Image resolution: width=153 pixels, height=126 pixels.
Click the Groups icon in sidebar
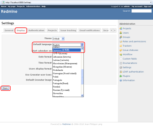tap(121, 37)
